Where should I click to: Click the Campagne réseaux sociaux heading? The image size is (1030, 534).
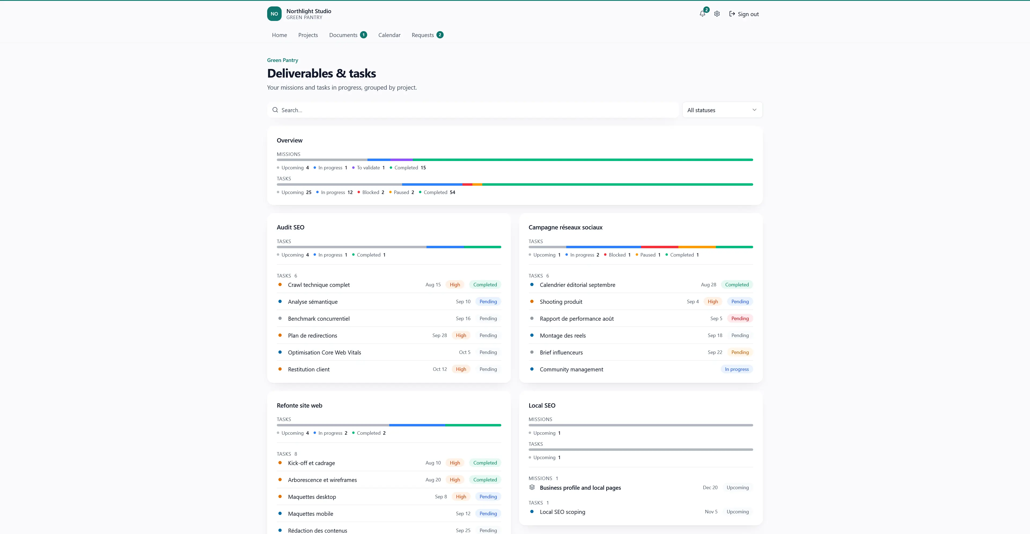click(x=565, y=227)
